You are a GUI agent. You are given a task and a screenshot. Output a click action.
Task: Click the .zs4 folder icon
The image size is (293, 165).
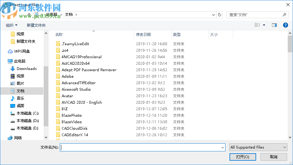click(58, 50)
